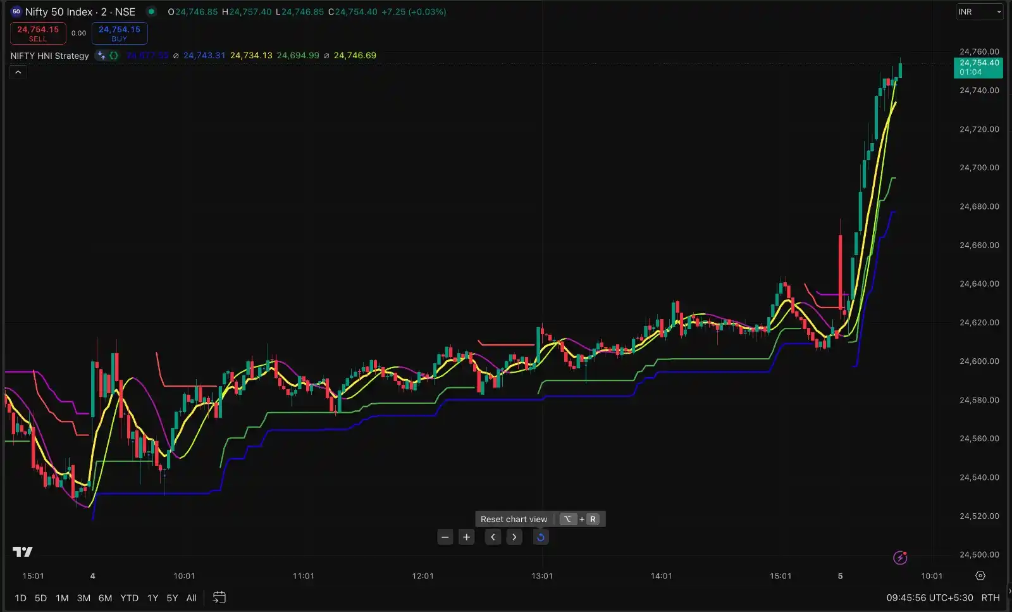Toggle RTH session mode
The height and width of the screenshot is (612, 1012).
tap(990, 597)
